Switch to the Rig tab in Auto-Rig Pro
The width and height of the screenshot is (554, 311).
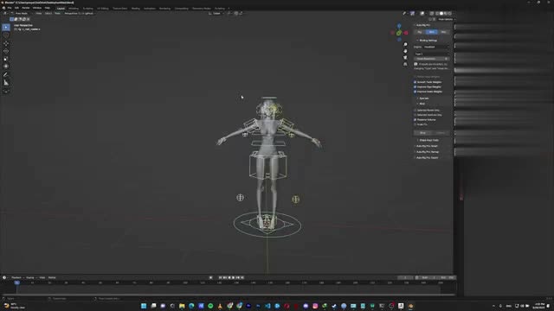click(420, 32)
